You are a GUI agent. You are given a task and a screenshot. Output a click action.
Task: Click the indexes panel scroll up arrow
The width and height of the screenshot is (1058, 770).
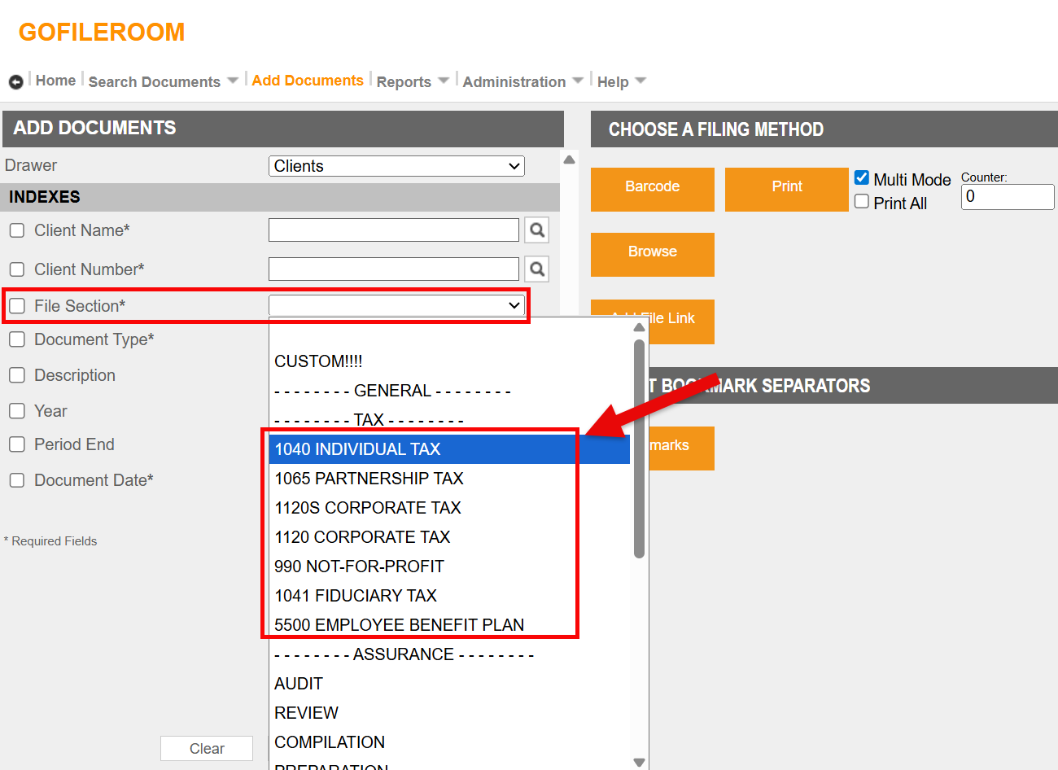point(570,160)
